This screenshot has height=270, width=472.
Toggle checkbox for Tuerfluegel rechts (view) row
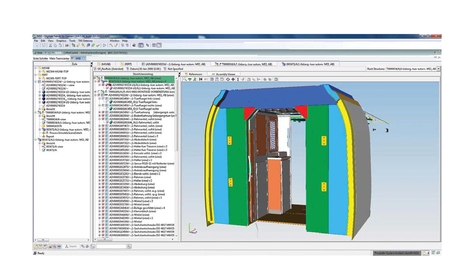pos(103,106)
